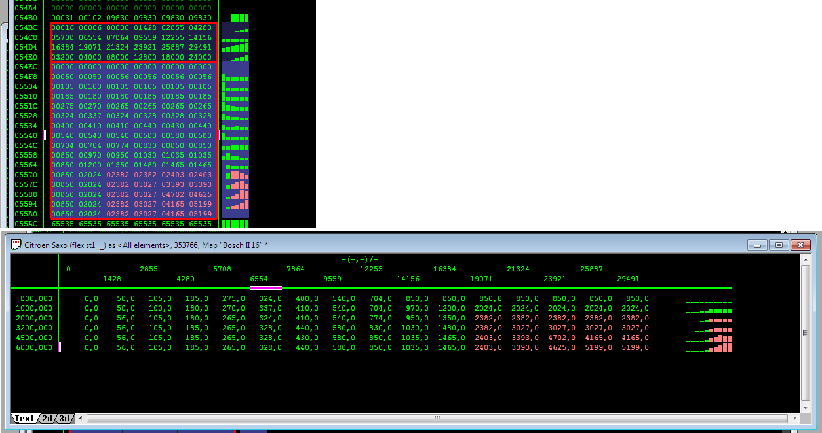Close the Bosch II 16 map window

tap(800, 245)
